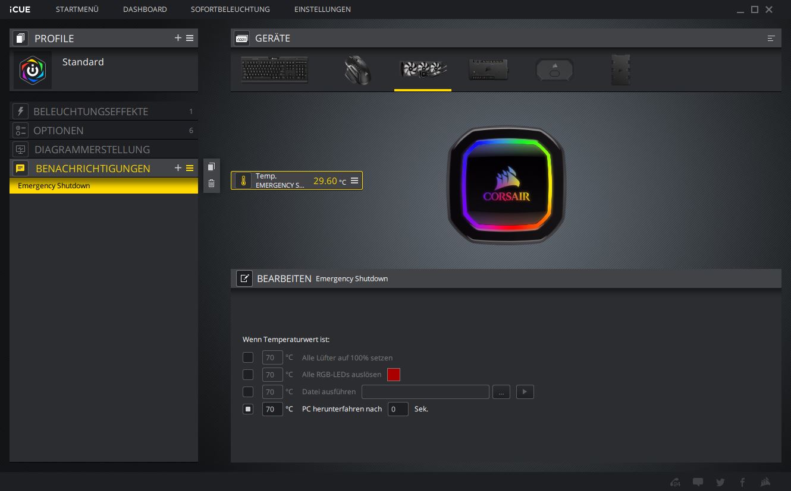Edit temperature field for Datei ausführen
Screen dimensions: 791x491
pos(272,392)
